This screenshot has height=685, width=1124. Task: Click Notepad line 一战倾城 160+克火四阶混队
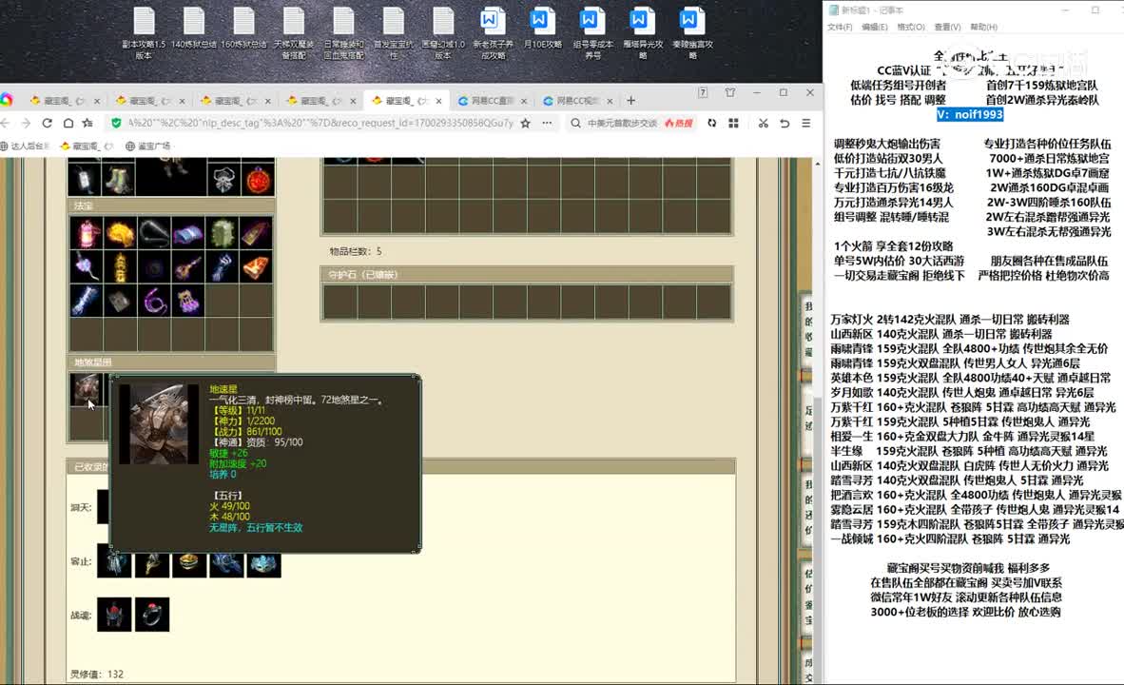(950, 538)
